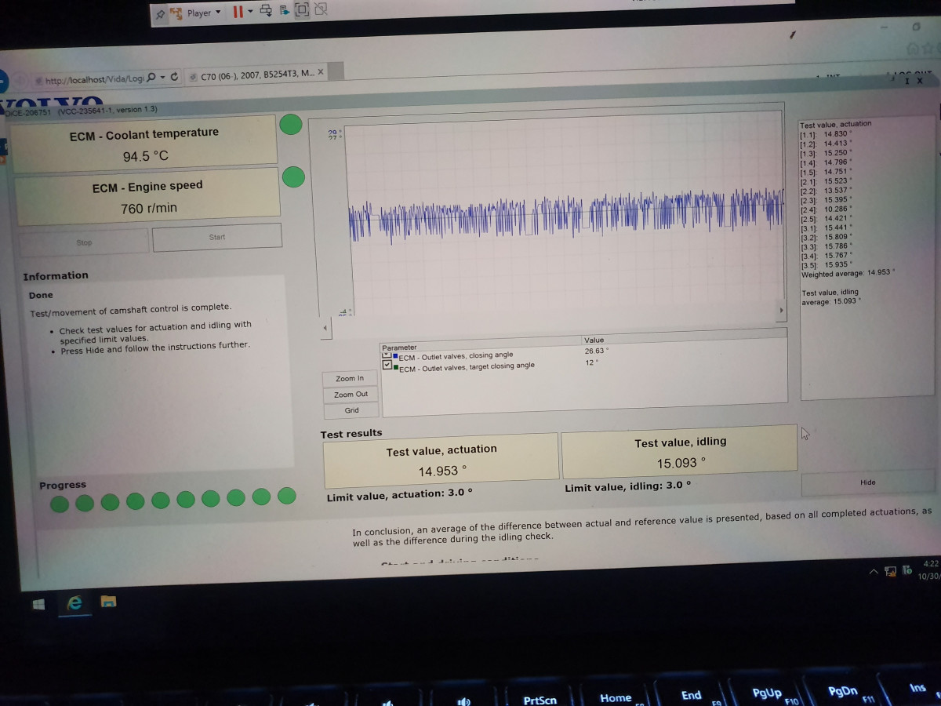The height and width of the screenshot is (706, 941).
Task: Select the green status indicator beside Coolant temperature
Action: pos(291,125)
